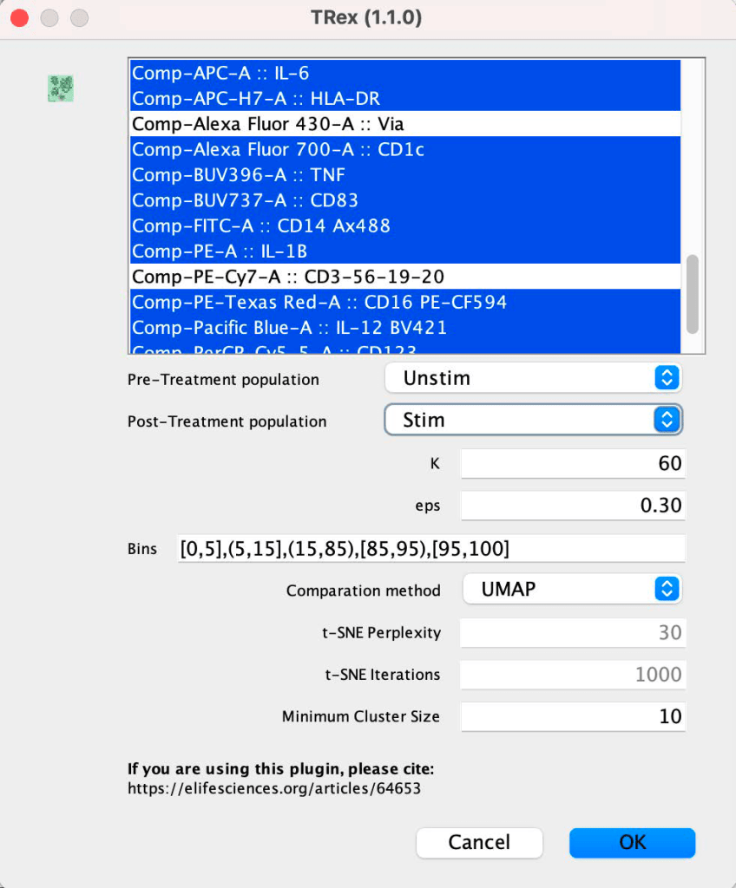736x888 pixels.
Task: Deselect Comp-APC-H7-A :: HLA-DR in list
Action: pos(255,99)
